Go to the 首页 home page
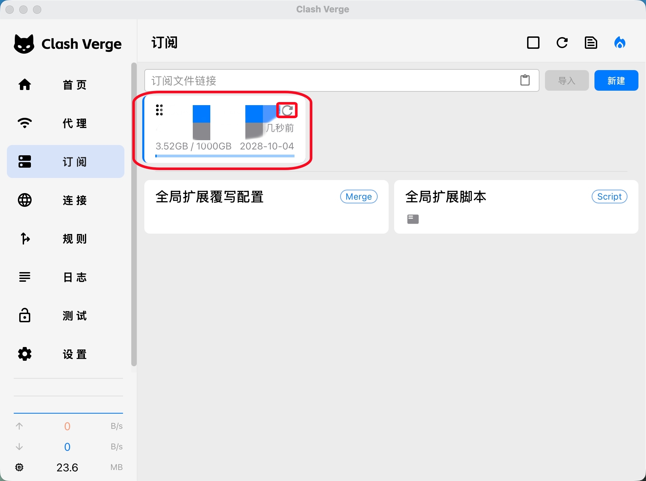 coord(65,85)
